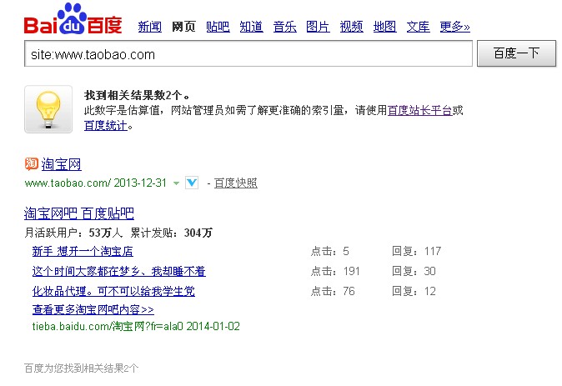
Task: Open the 百度统计 link
Action: tap(106, 125)
